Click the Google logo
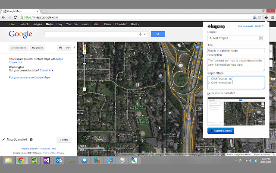This screenshot has height=173, width=276. pos(20,34)
